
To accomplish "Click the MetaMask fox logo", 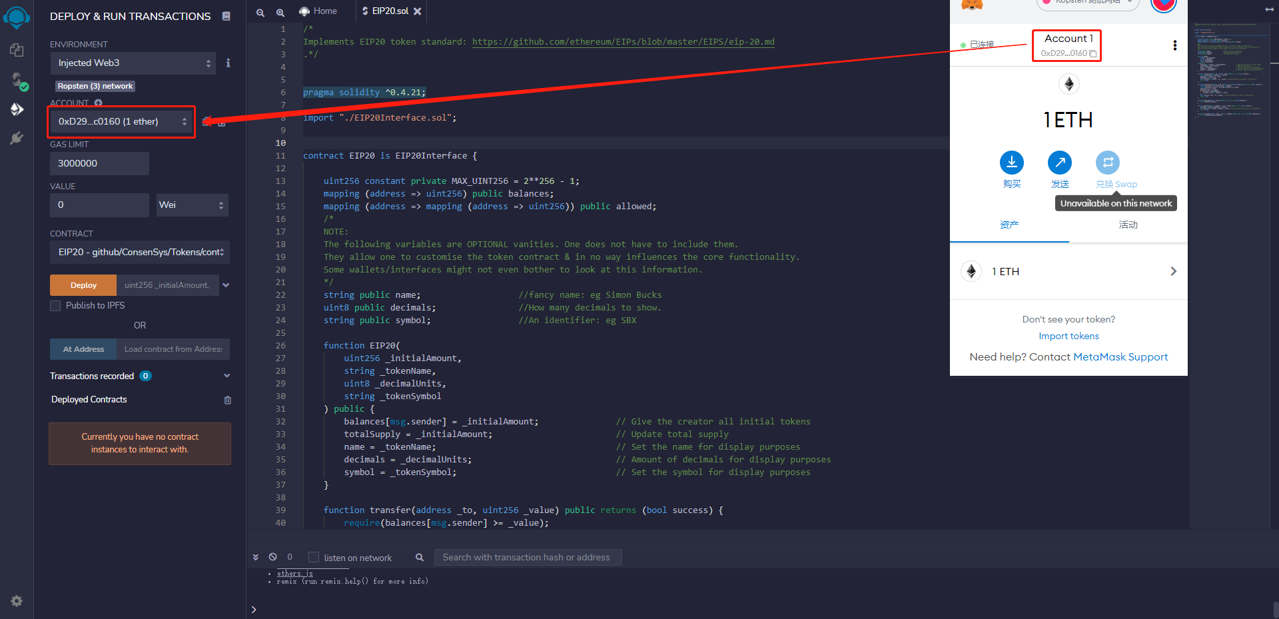I will click(x=972, y=4).
